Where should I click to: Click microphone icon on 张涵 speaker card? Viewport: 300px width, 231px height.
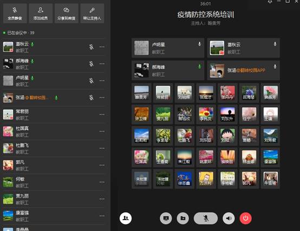(x=275, y=67)
